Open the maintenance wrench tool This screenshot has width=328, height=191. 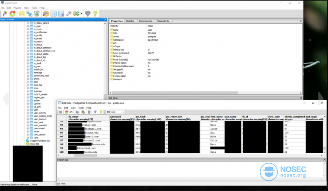pyautogui.click(x=69, y=14)
